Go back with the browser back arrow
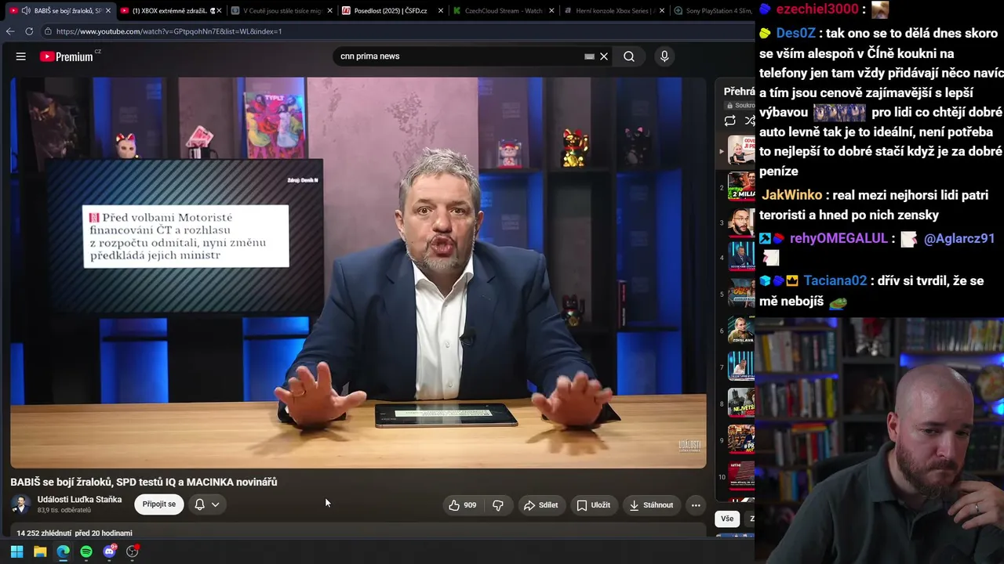 tap(10, 31)
